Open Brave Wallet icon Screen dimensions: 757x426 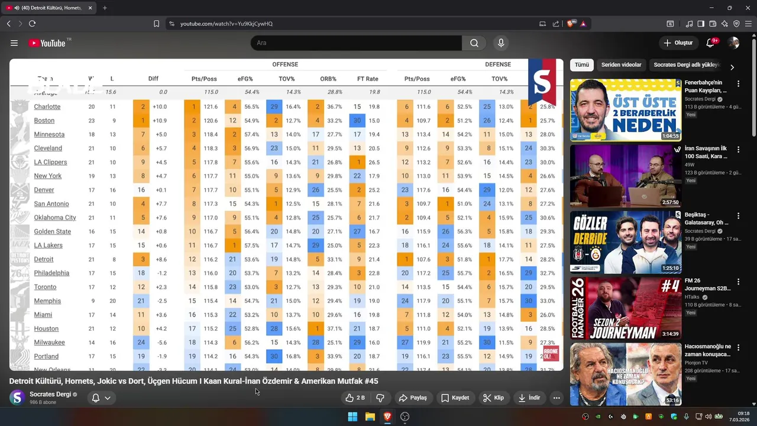[713, 24]
